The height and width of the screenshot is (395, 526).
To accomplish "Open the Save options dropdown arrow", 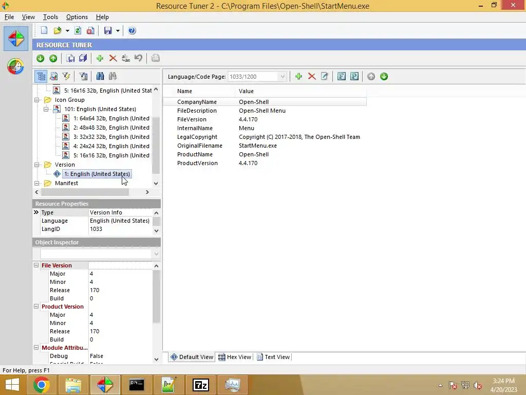I will (118, 30).
